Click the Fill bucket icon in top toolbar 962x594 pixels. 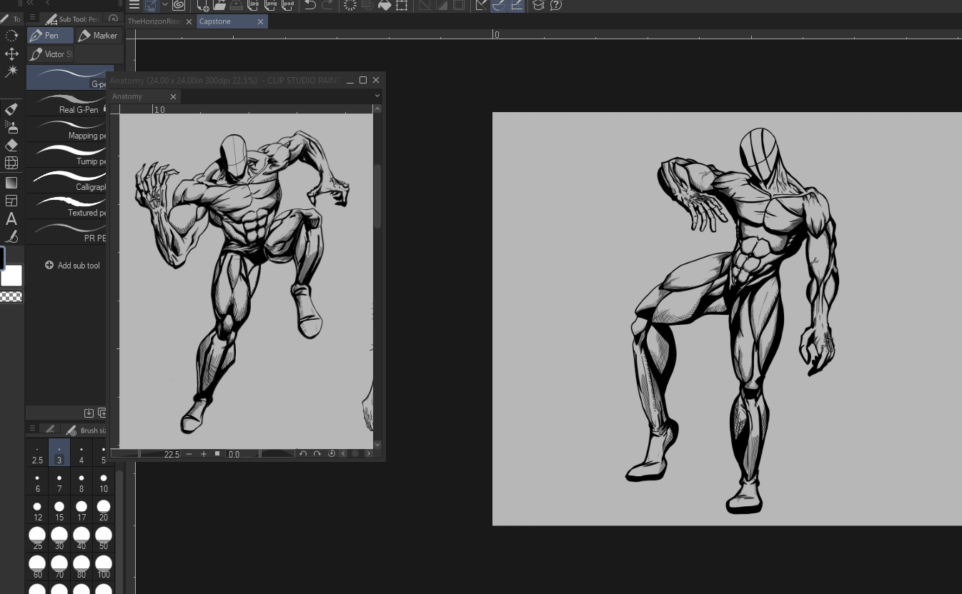tap(385, 5)
